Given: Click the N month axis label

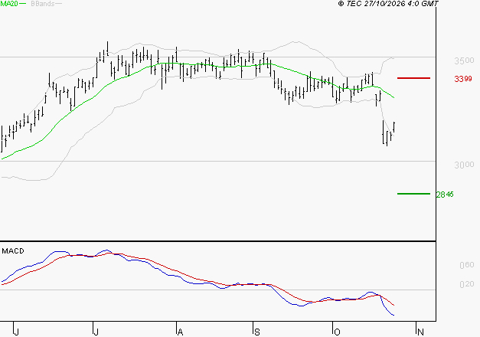Looking at the screenshot, I should (x=420, y=332).
